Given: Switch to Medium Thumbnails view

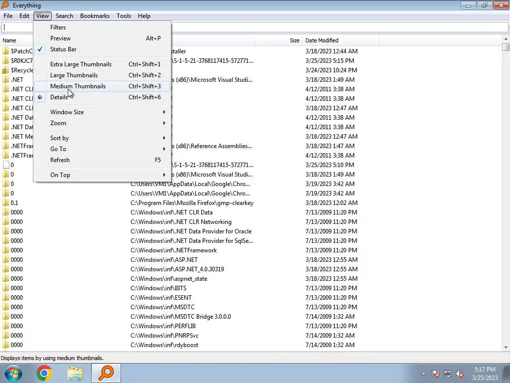Looking at the screenshot, I should click(x=102, y=86).
